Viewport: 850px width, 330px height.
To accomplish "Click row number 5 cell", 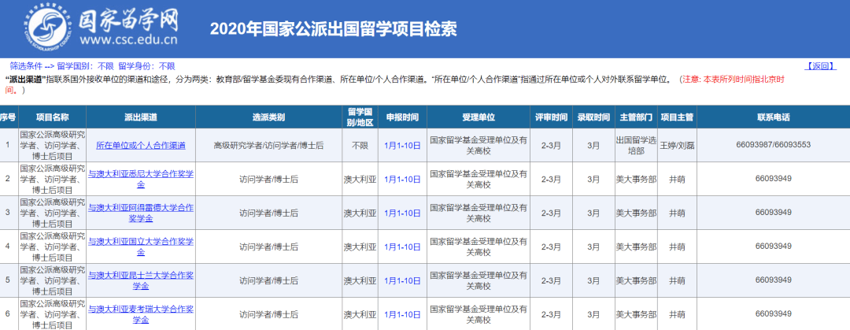I will coord(8,280).
